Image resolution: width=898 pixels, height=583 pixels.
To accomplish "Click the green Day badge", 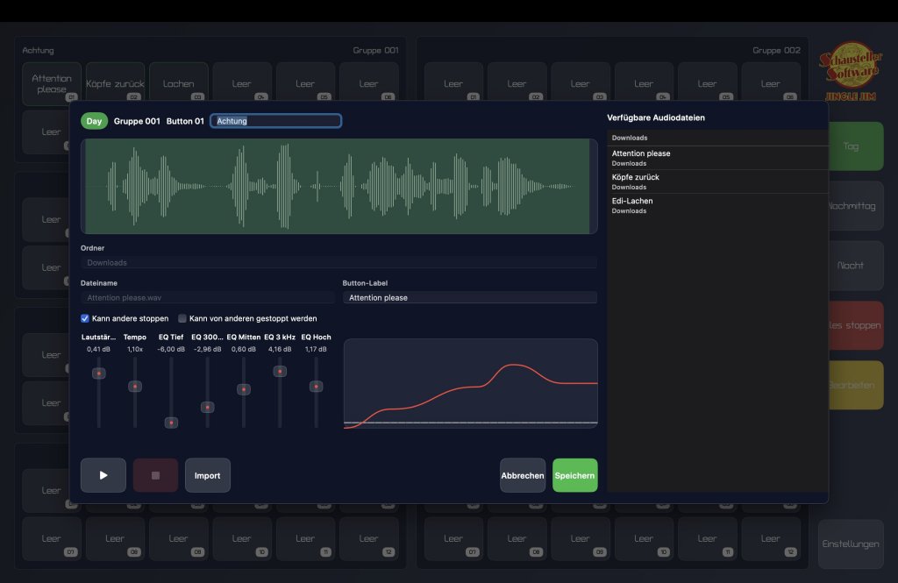I will (x=94, y=121).
